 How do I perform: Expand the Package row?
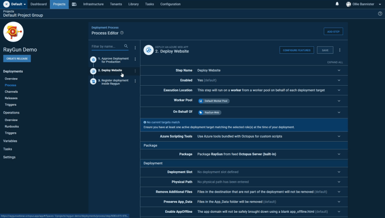click(339, 154)
